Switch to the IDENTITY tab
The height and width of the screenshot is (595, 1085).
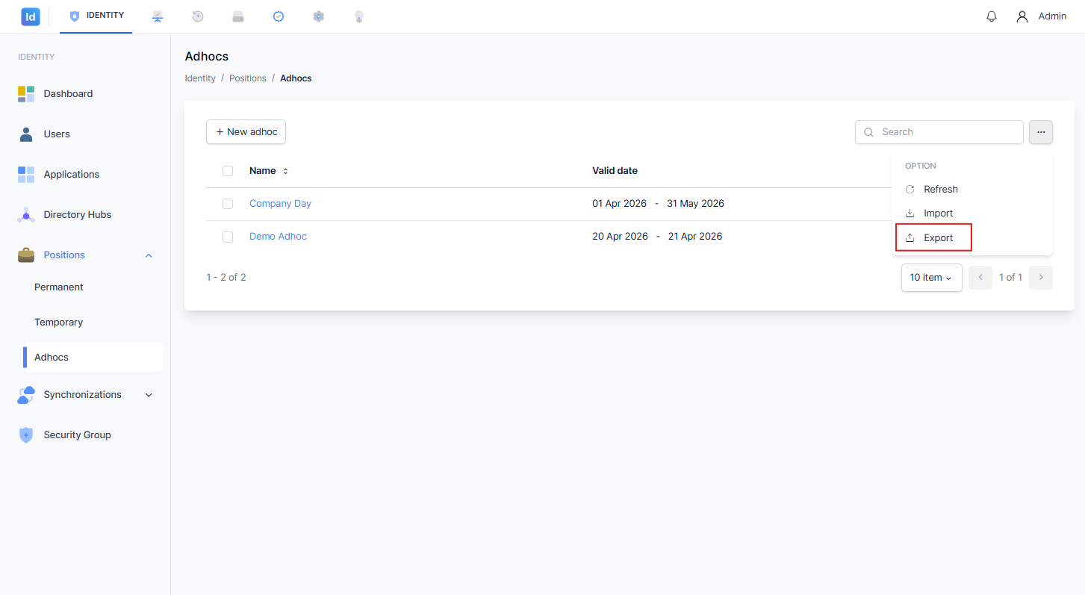click(x=96, y=16)
